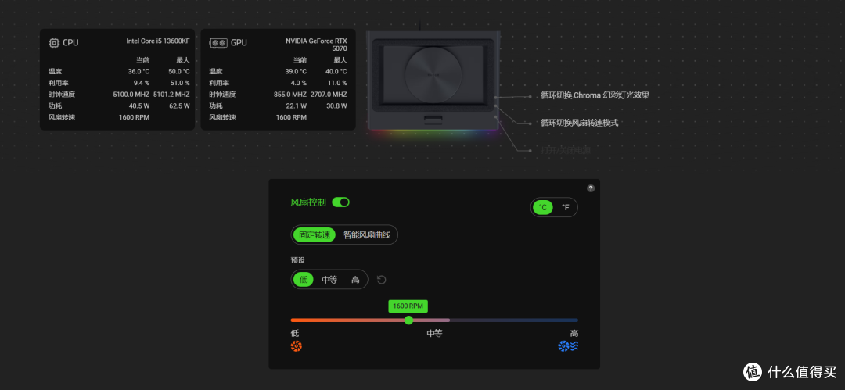Click the CPU chip icon

tap(54, 42)
